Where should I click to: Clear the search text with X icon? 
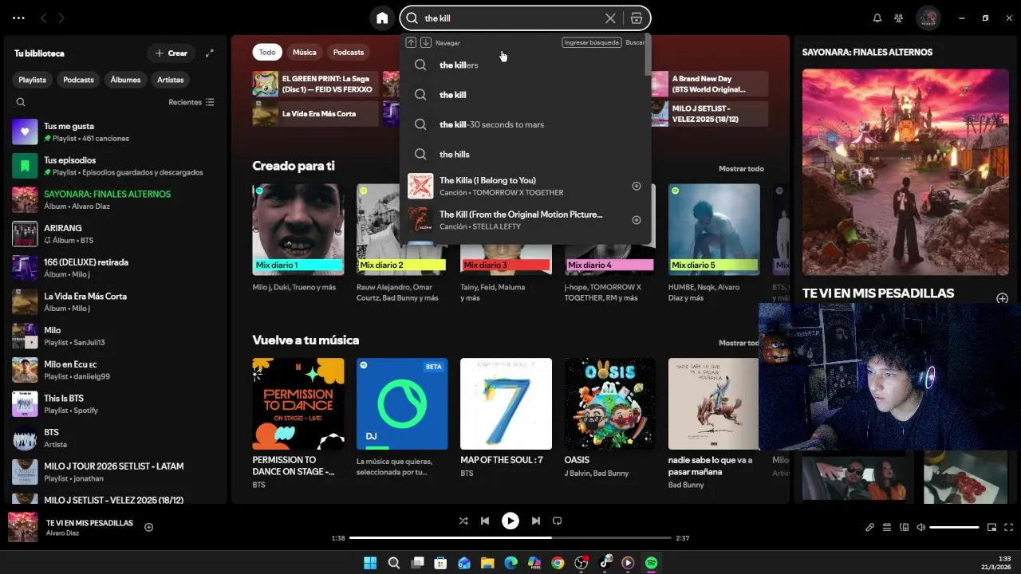610,18
